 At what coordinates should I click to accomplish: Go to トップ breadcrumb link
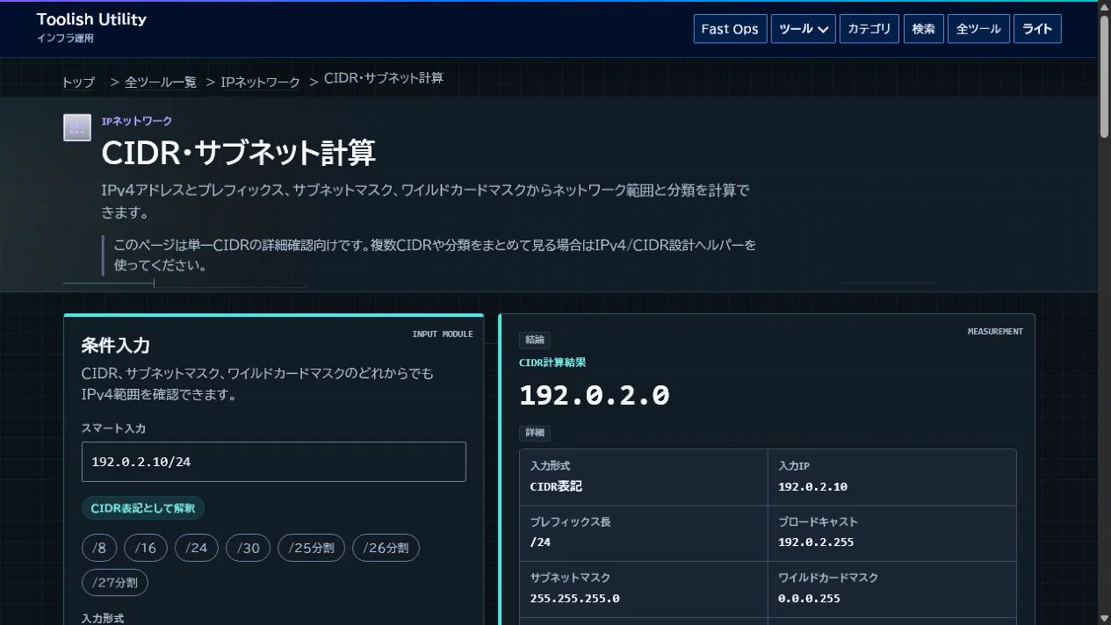[78, 82]
